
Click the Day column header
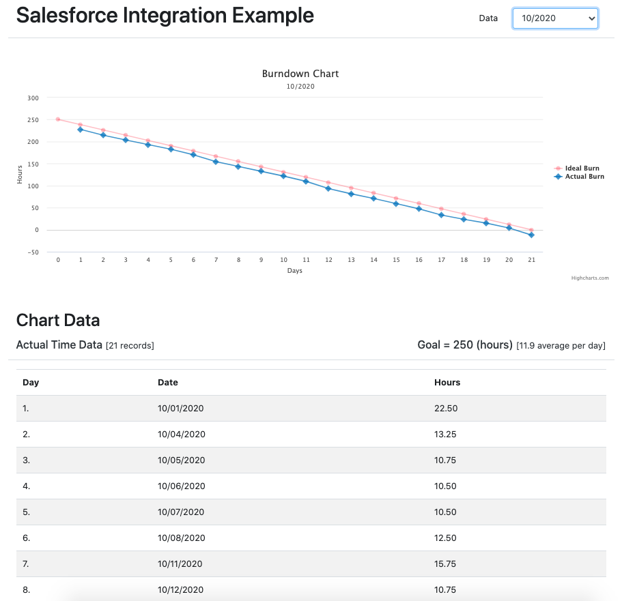(31, 383)
